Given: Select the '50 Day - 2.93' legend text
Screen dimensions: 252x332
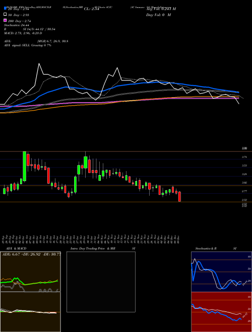Looking at the screenshot, I should click(18, 15).
